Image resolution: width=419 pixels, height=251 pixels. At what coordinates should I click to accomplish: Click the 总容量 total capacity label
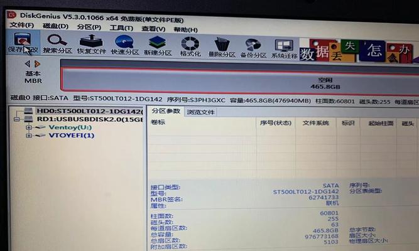click(161, 235)
